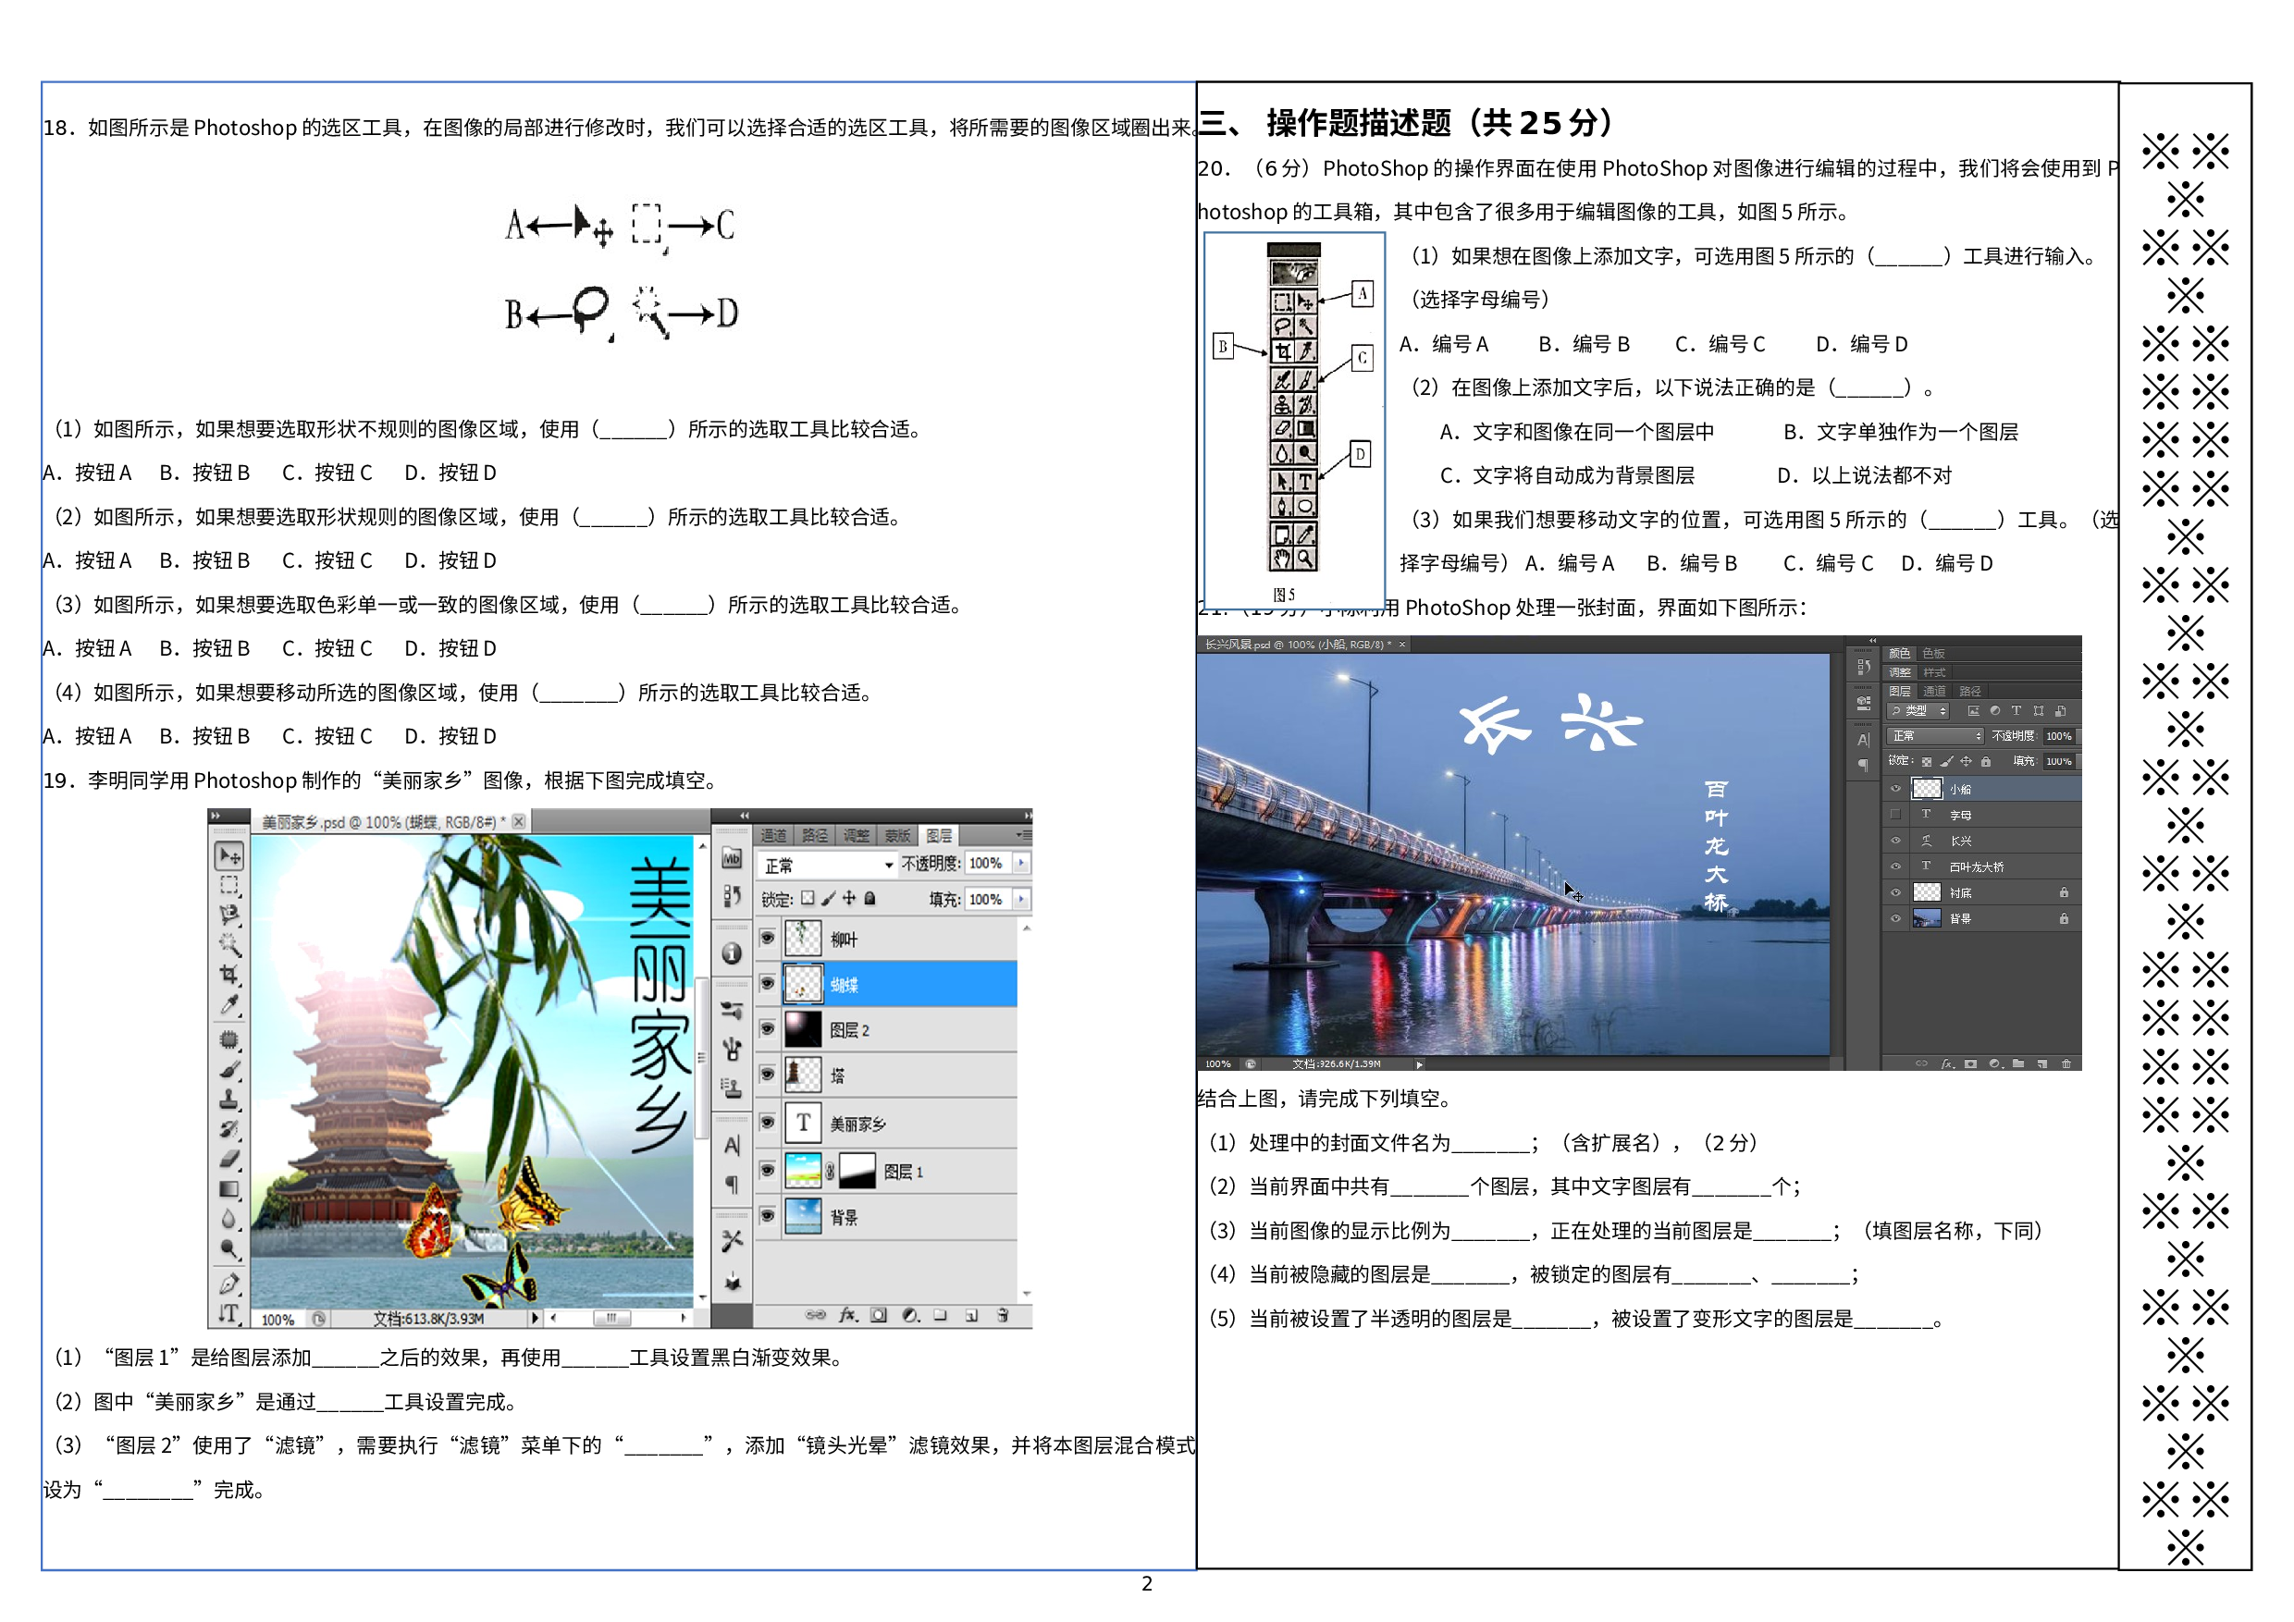Screen dimensions: 2294x1622
Task: Select the Move tool in the toolbox
Action: 231,856
